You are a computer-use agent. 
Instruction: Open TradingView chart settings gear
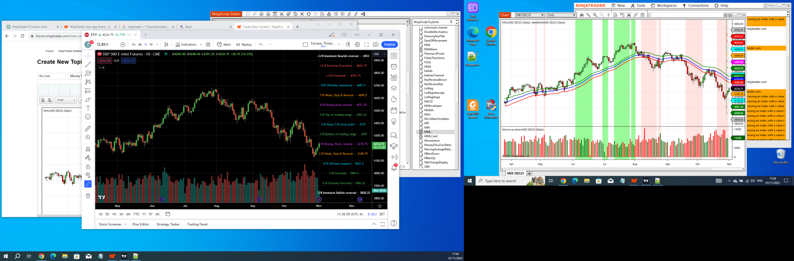pos(357,44)
